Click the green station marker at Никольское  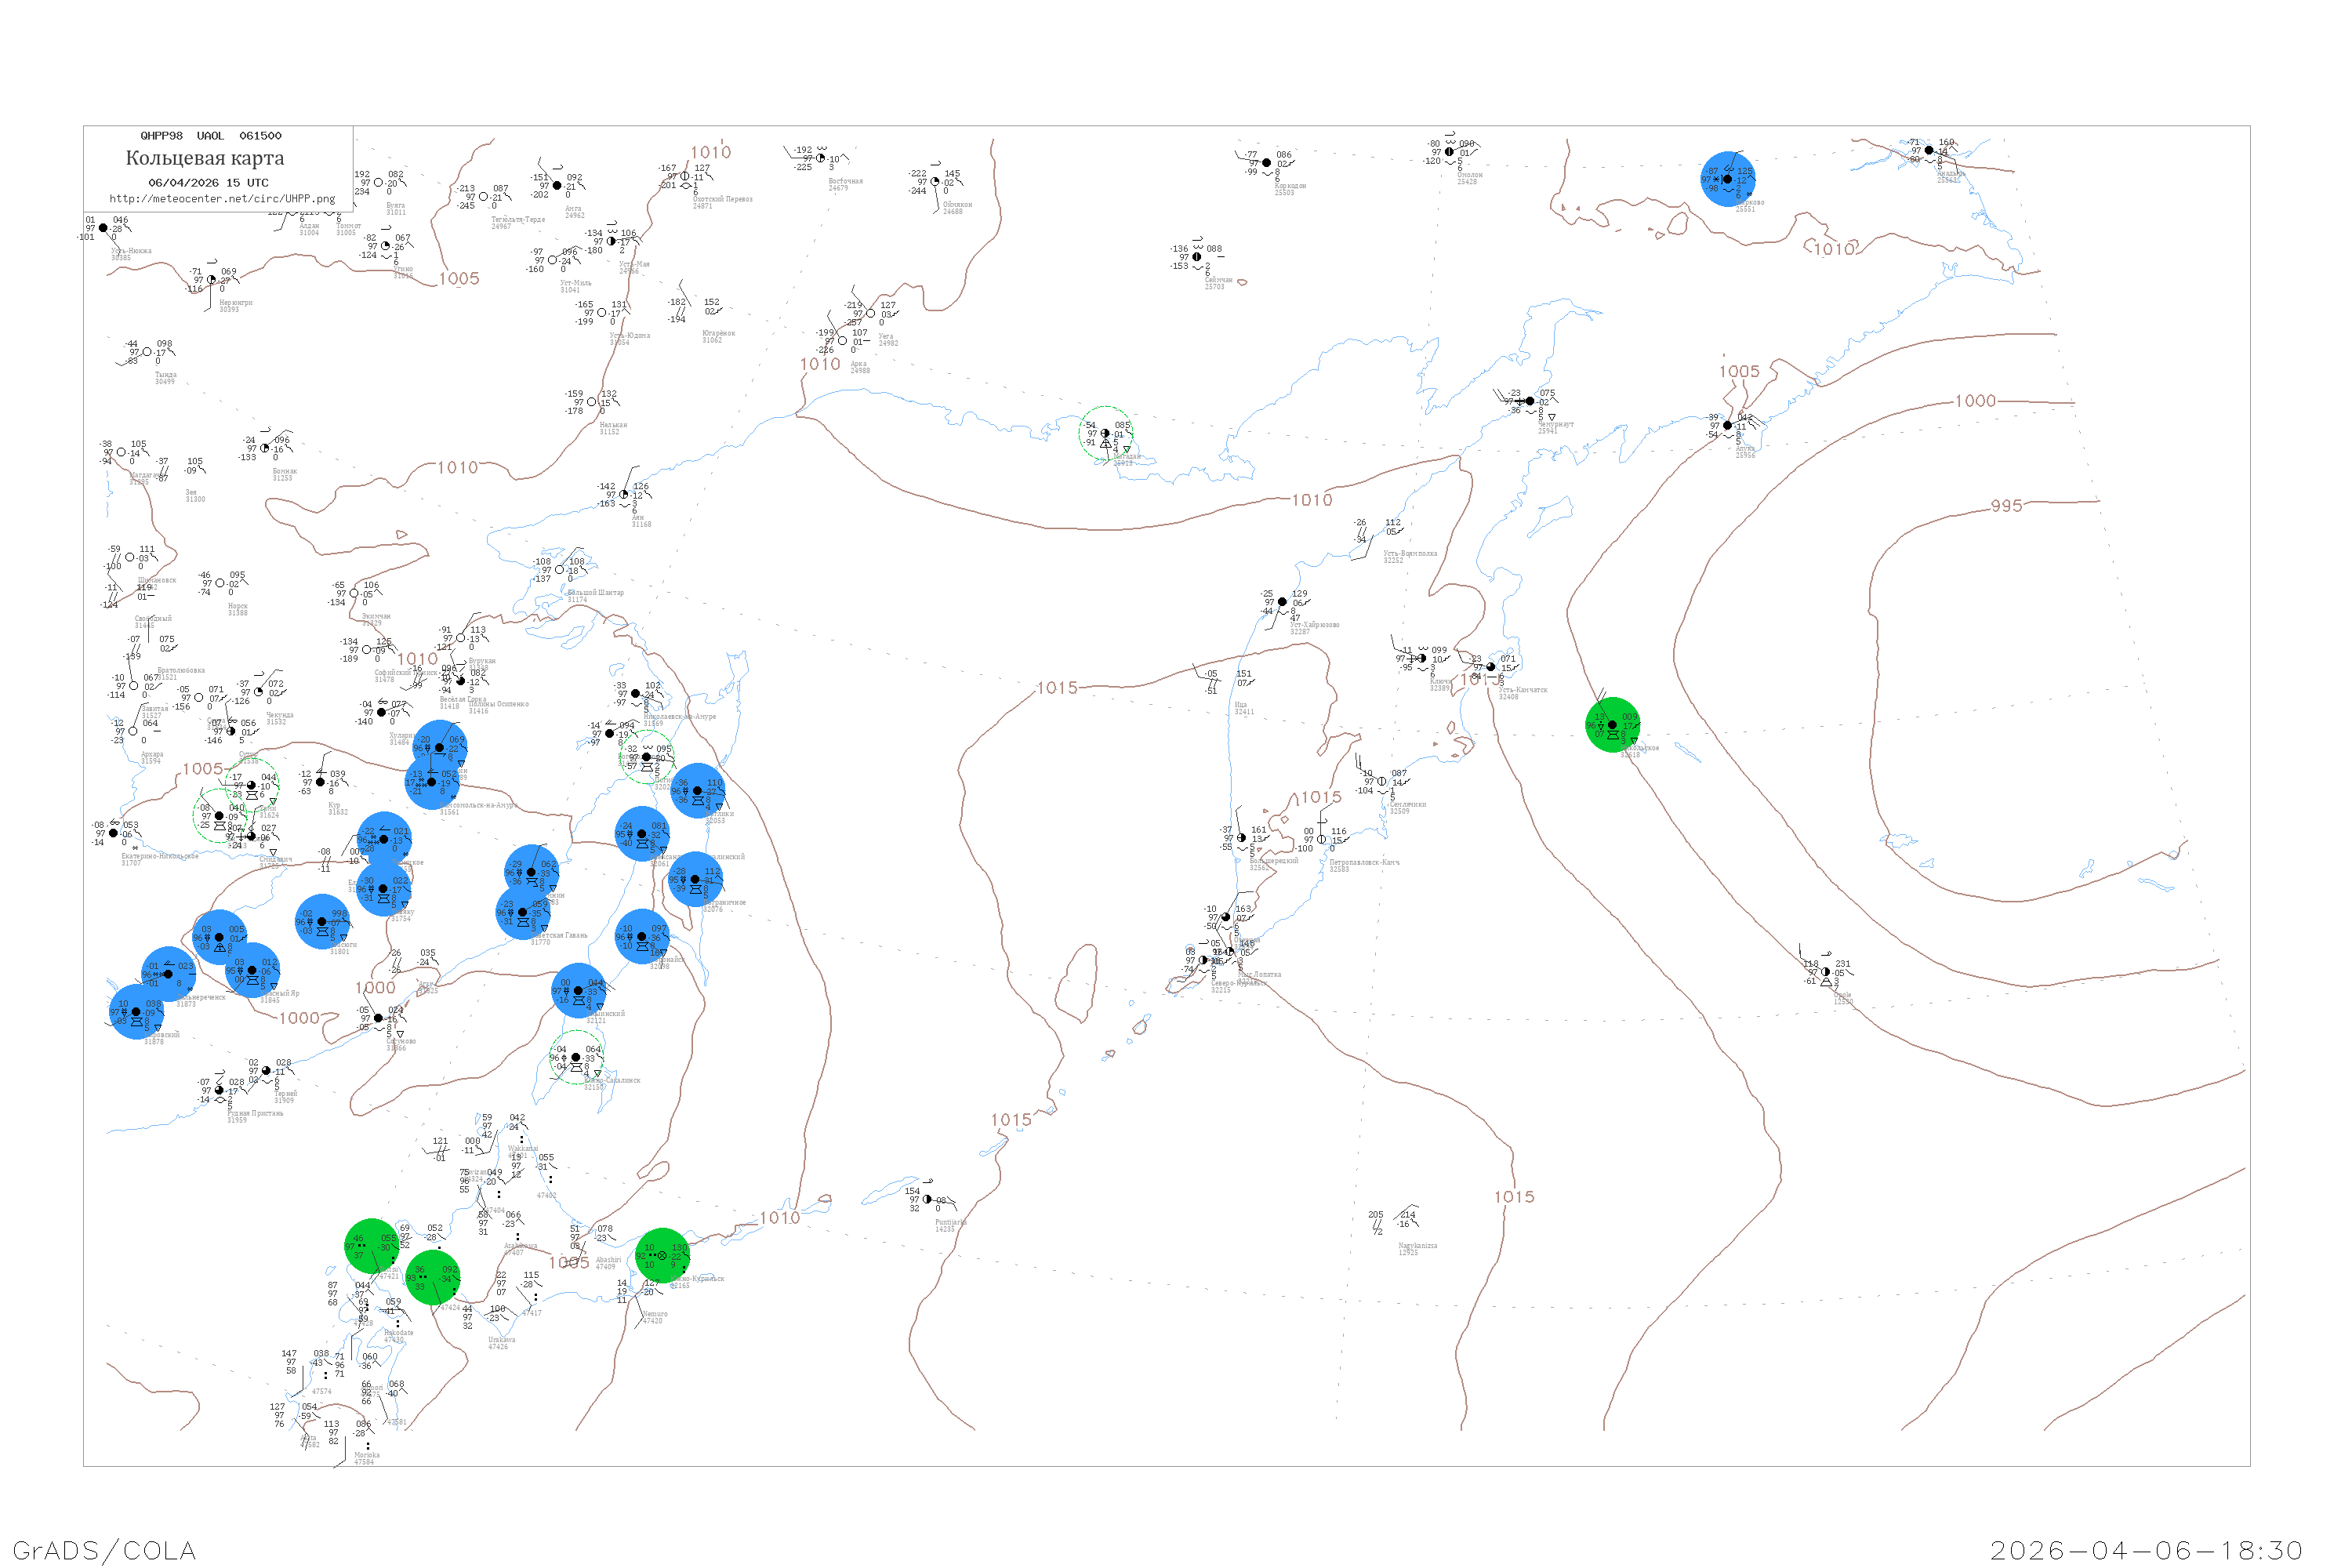tap(1612, 725)
